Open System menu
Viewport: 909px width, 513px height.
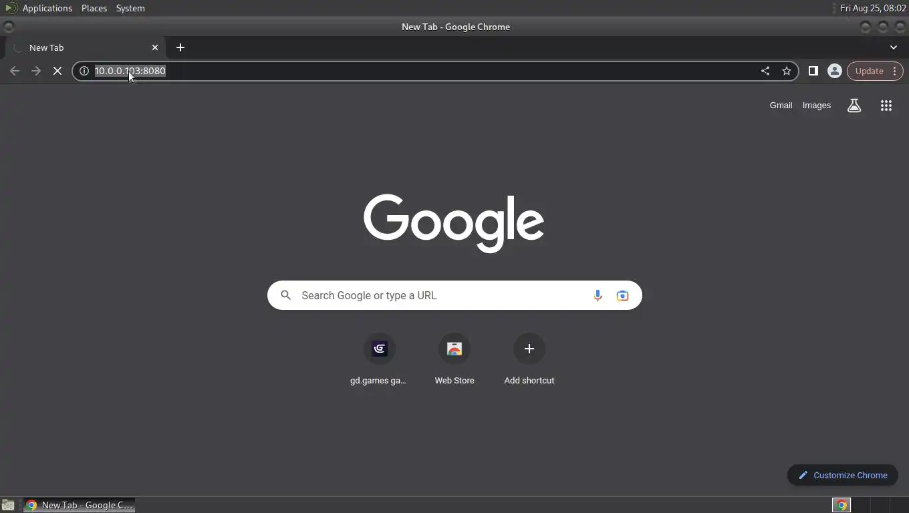pos(130,8)
